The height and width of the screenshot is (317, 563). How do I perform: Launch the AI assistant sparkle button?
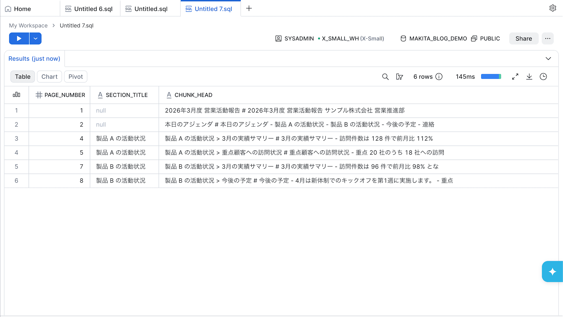tap(552, 271)
